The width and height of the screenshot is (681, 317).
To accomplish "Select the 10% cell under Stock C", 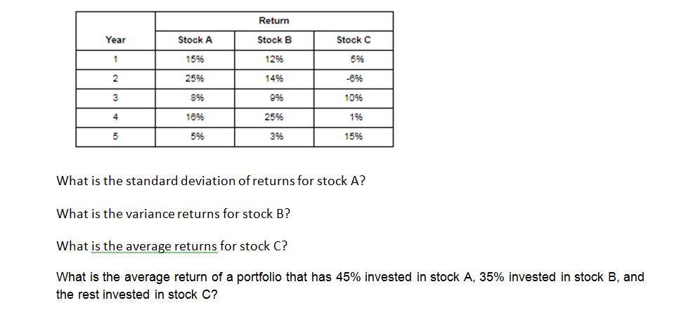I will pyautogui.click(x=354, y=98).
